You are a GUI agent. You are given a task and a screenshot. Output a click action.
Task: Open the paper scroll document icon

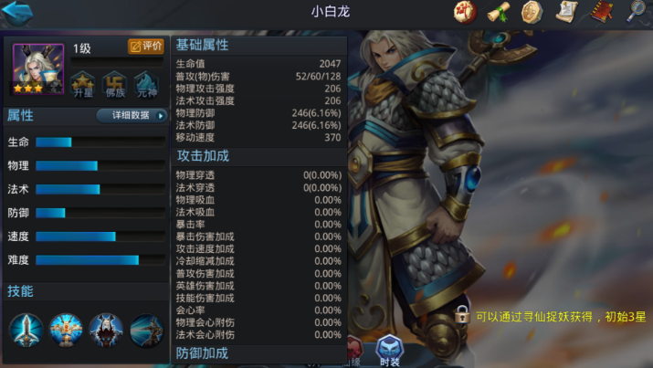[x=567, y=12]
